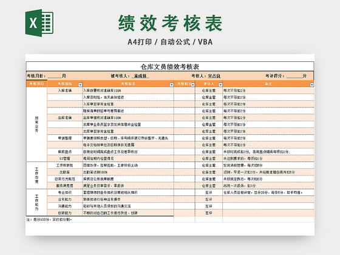The height and width of the screenshot is (255, 340).
Task: Select the 日常行为规范 indicator cell
Action: [65, 179]
